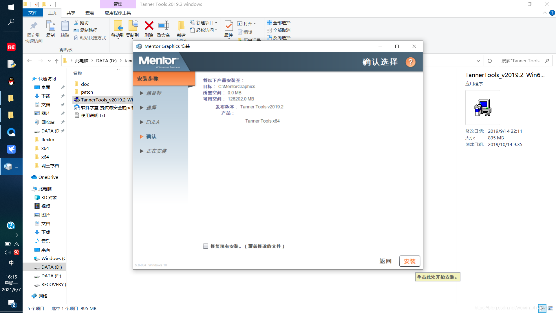
Task: Click the Properties checkmark icon
Action: 228,26
